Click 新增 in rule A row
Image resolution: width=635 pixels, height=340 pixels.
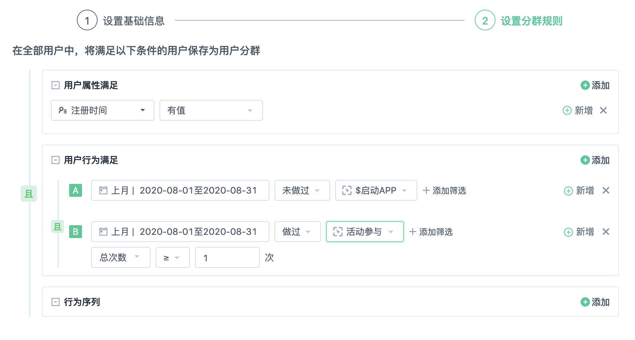[579, 190]
